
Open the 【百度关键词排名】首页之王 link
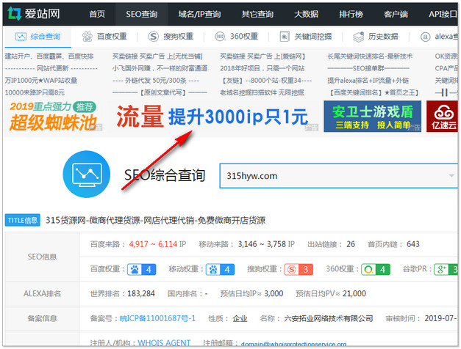click(x=373, y=92)
